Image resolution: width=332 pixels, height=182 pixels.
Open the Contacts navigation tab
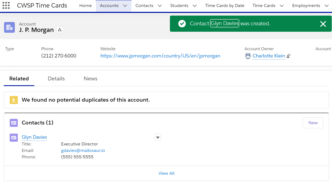[144, 6]
